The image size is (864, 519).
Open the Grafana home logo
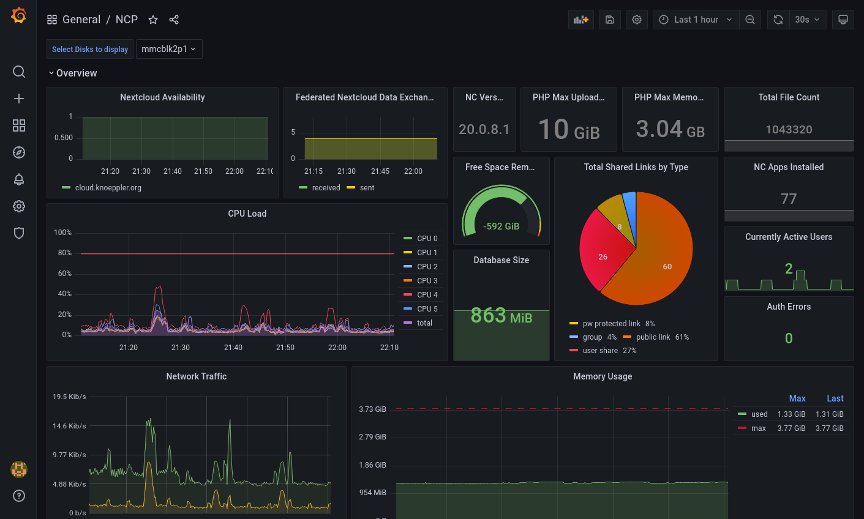[19, 16]
